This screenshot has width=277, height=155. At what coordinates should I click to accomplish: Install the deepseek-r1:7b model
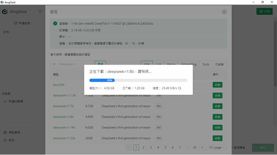point(217,106)
